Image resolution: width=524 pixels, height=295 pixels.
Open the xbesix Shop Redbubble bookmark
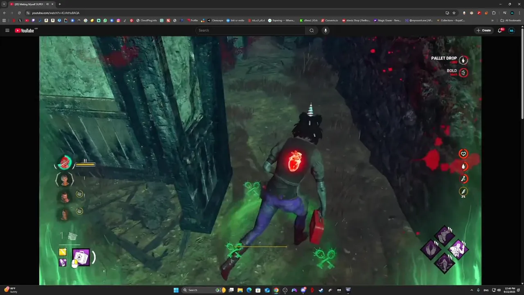pyautogui.click(x=356, y=20)
